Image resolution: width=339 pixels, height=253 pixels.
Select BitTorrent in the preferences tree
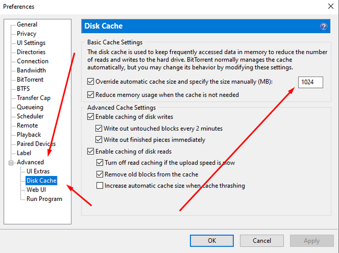coord(30,80)
